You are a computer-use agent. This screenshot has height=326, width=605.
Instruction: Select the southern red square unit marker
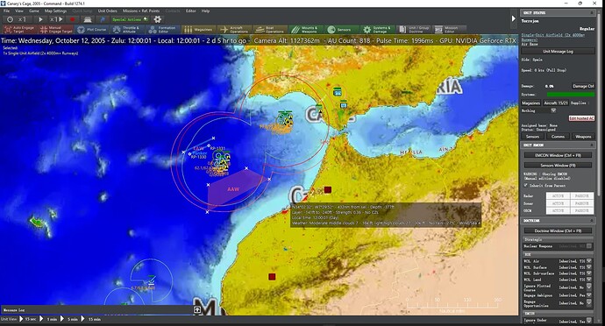pyautogui.click(x=272, y=277)
